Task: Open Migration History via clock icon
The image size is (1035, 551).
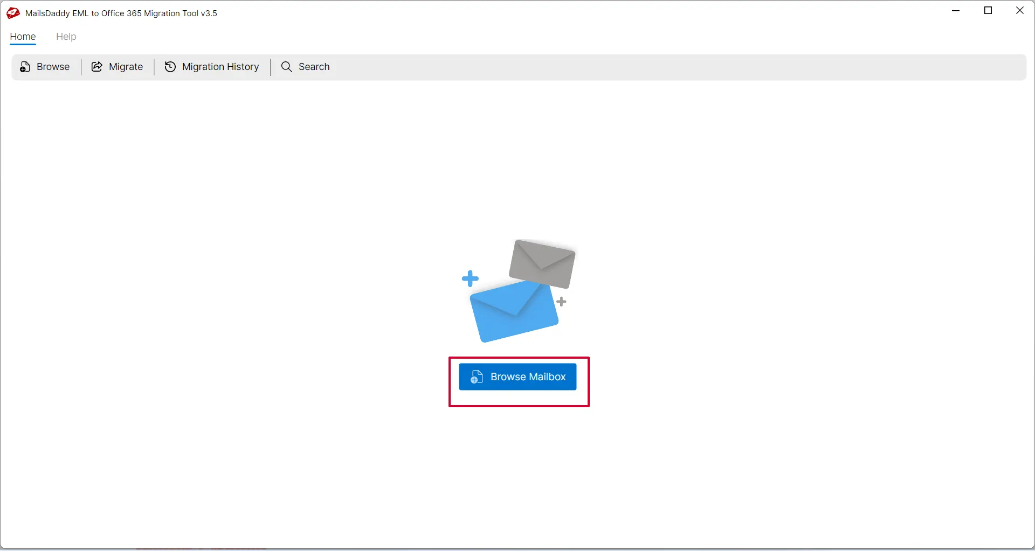Action: (x=170, y=67)
